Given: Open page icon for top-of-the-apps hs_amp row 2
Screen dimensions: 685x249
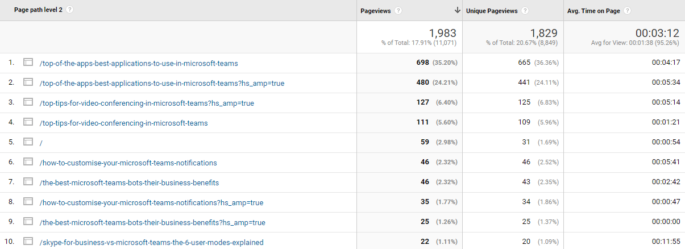Looking at the screenshot, I should tap(28, 82).
